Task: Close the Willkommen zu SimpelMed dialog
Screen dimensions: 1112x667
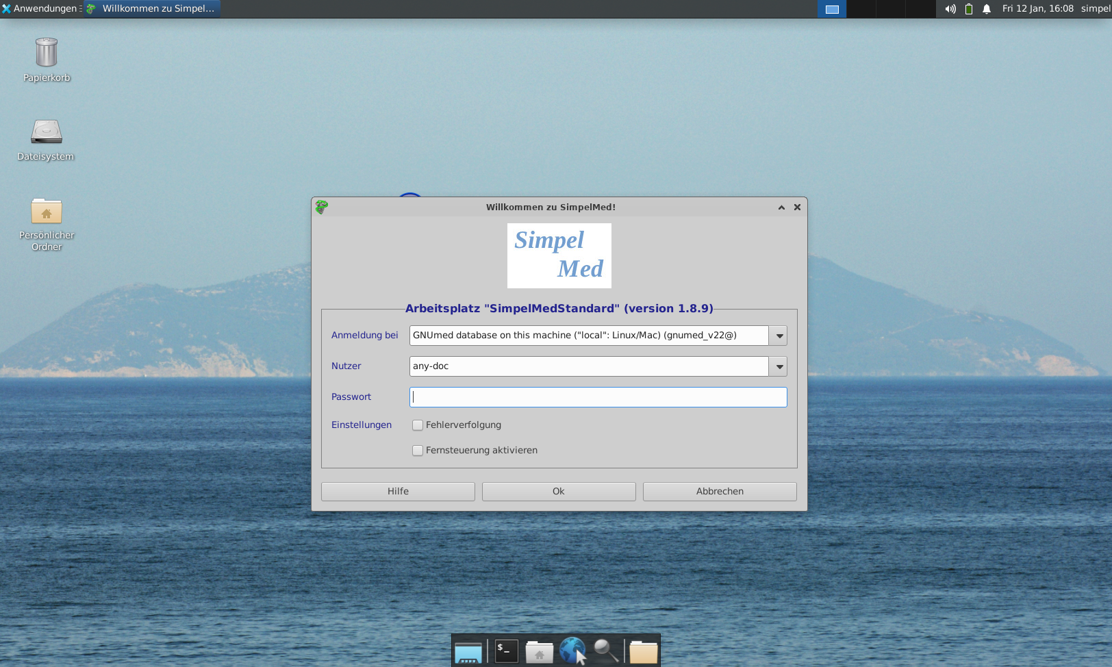Action: point(797,207)
